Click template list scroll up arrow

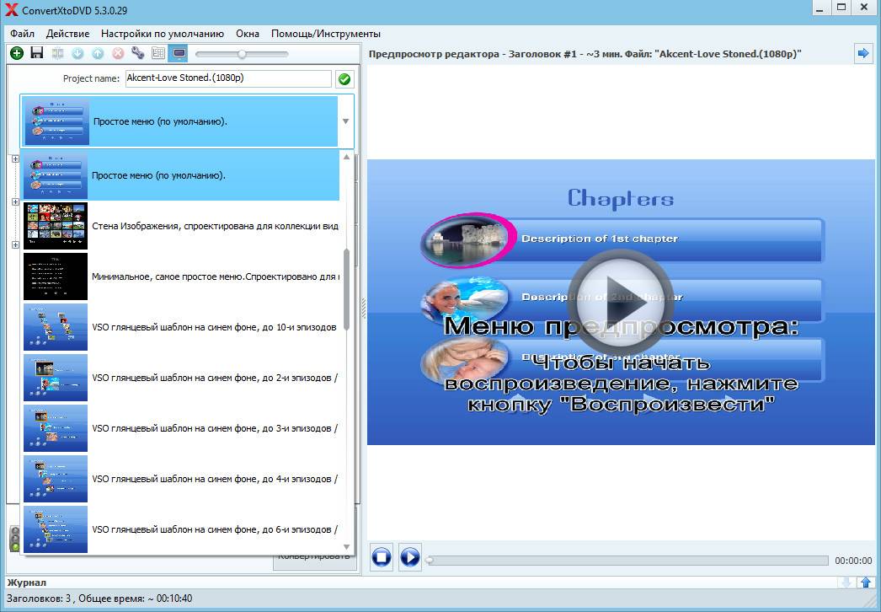(347, 157)
